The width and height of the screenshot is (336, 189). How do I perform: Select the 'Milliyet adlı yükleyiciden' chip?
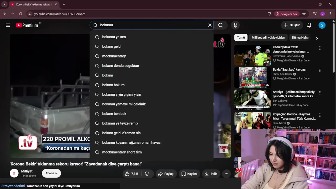pyautogui.click(x=268, y=38)
